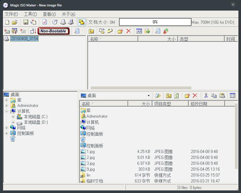Expand the 网络 tree node
Screen dimensions: 241x193
pyautogui.click(x=6, y=128)
